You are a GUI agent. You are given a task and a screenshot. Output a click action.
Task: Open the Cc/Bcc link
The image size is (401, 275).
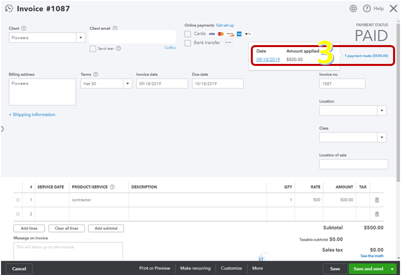[170, 48]
